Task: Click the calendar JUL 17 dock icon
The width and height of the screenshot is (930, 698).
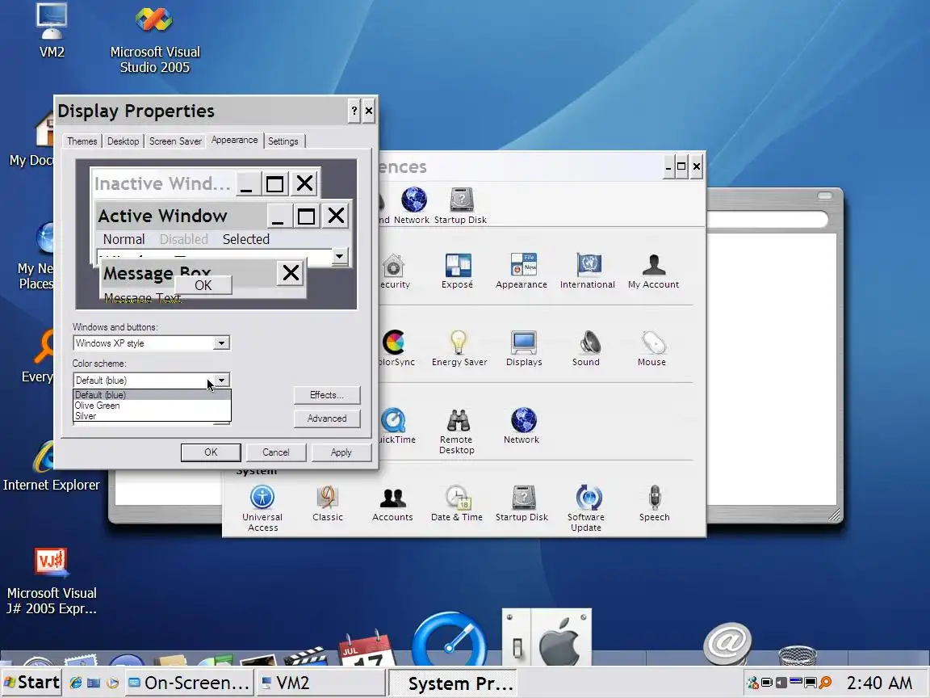Action: [366, 648]
